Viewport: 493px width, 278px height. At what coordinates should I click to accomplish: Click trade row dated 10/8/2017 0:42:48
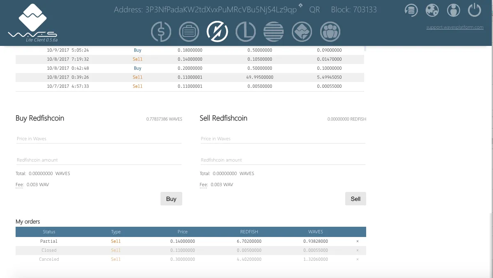(190, 68)
